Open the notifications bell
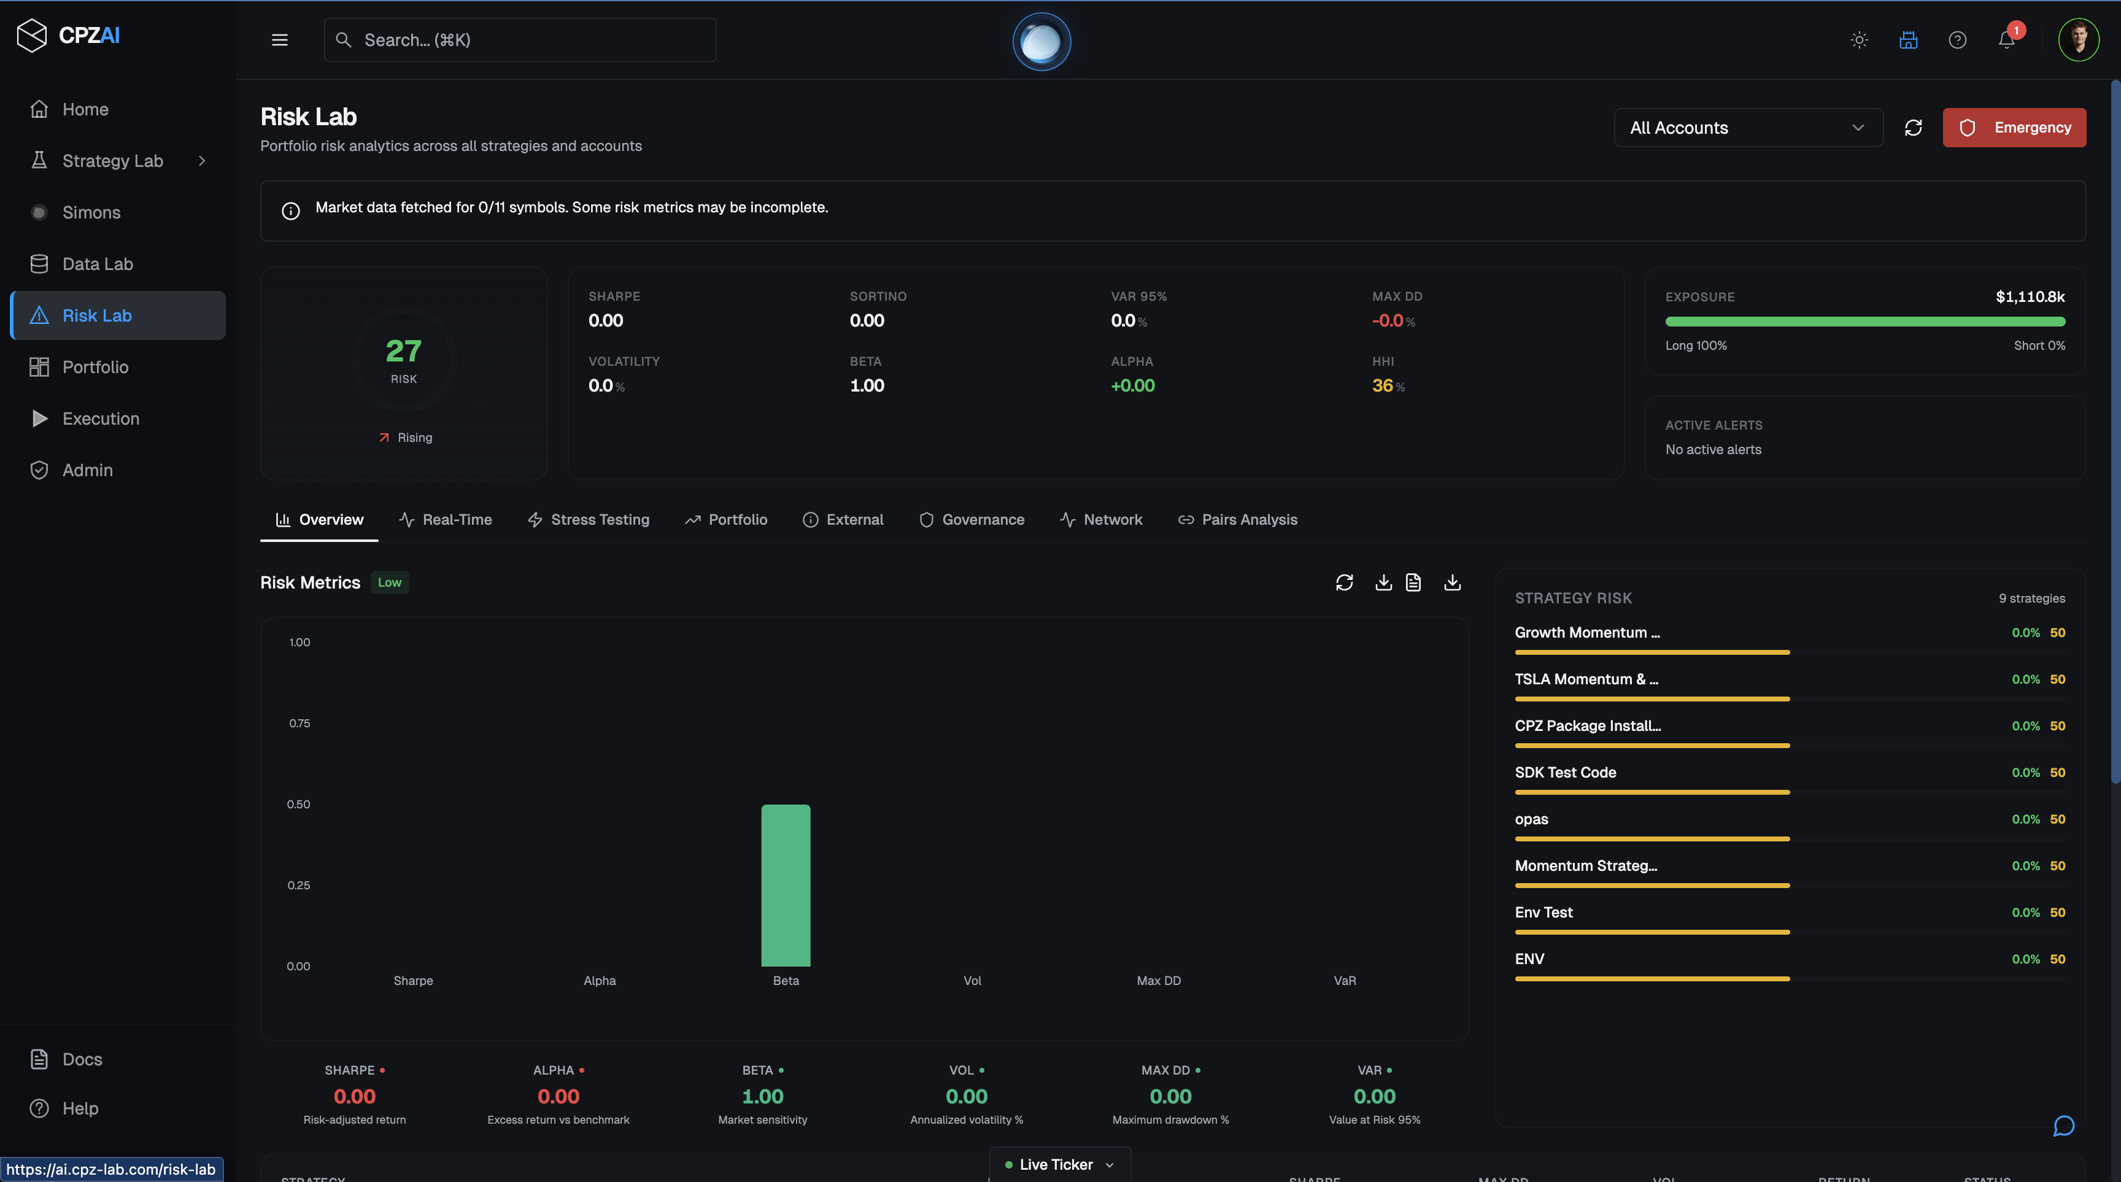 point(2007,39)
